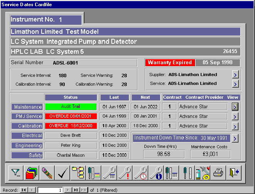Click the red OVERDUE 18/12/2000 status

tap(71, 126)
